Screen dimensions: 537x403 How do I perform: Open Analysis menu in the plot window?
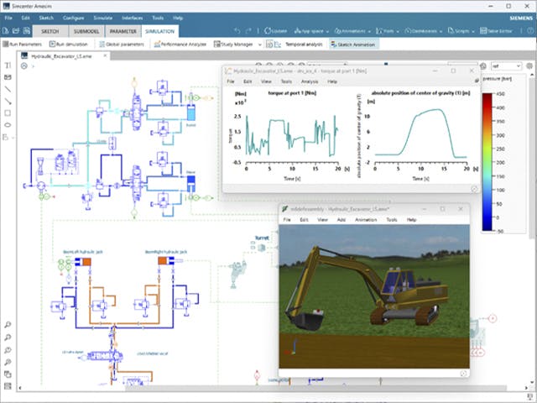pos(310,81)
